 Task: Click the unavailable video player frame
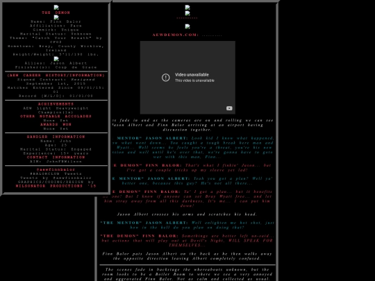(x=187, y=78)
